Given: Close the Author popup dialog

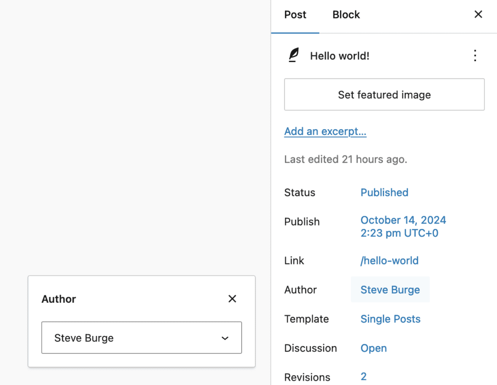Looking at the screenshot, I should click(232, 298).
